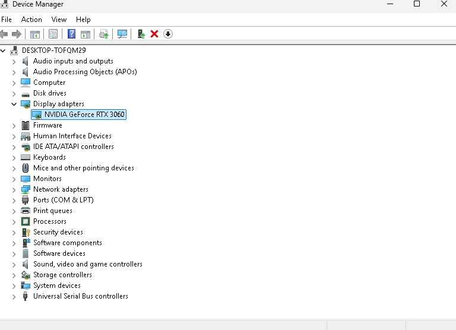This screenshot has height=330, width=456.
Task: Click the Security devices key icon
Action: tap(26, 232)
